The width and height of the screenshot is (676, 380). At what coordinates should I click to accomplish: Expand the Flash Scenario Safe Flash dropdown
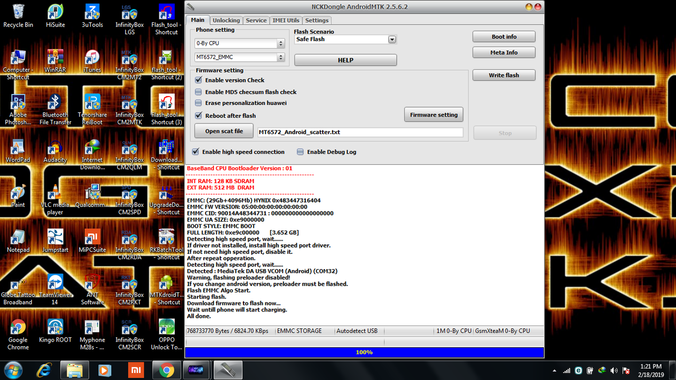pos(392,40)
